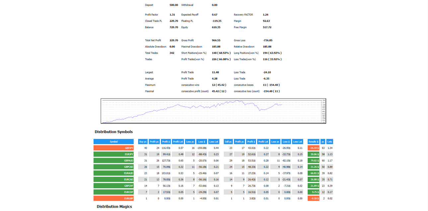Screen dimensions: 428x211
Task: Click the Profit Factor value 1.31
Action: click(172, 15)
